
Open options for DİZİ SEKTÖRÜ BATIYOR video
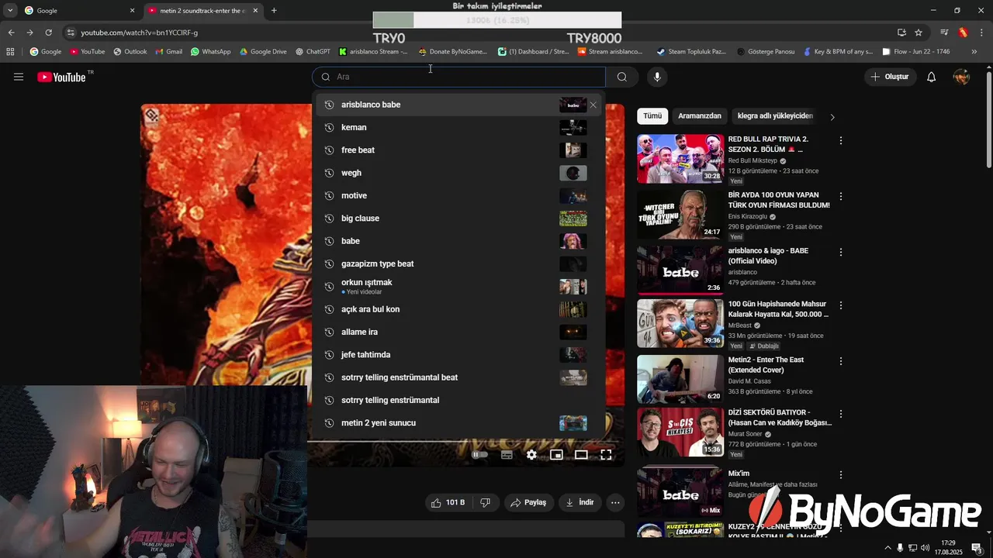pyautogui.click(x=840, y=414)
